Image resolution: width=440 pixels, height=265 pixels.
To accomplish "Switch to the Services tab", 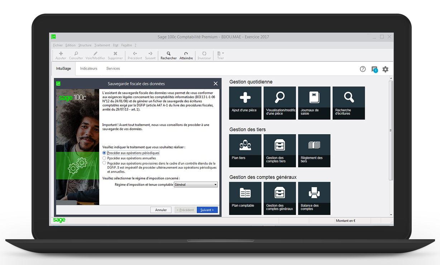I will pyautogui.click(x=113, y=69).
